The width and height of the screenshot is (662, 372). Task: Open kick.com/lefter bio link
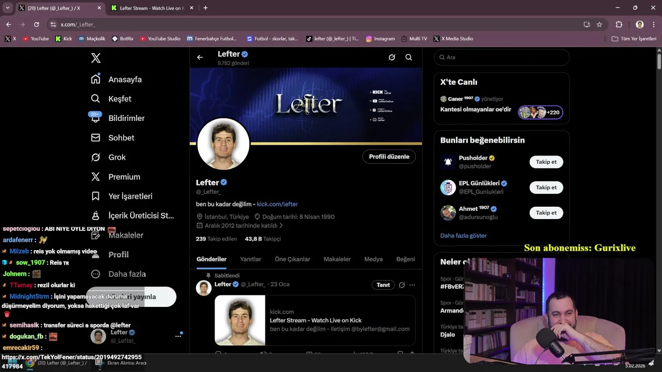tap(277, 204)
